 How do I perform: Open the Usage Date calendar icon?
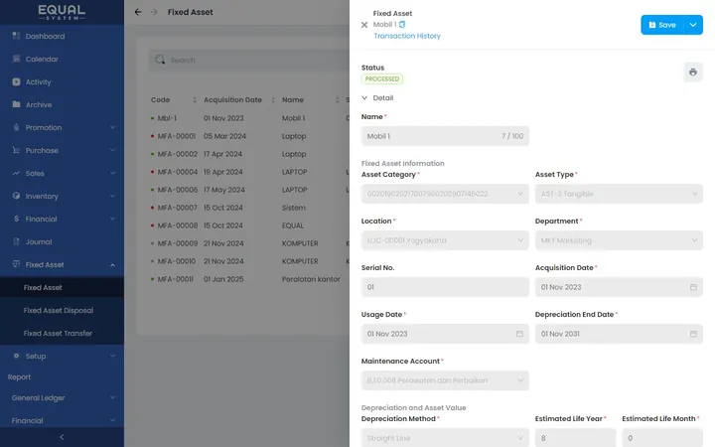point(519,334)
